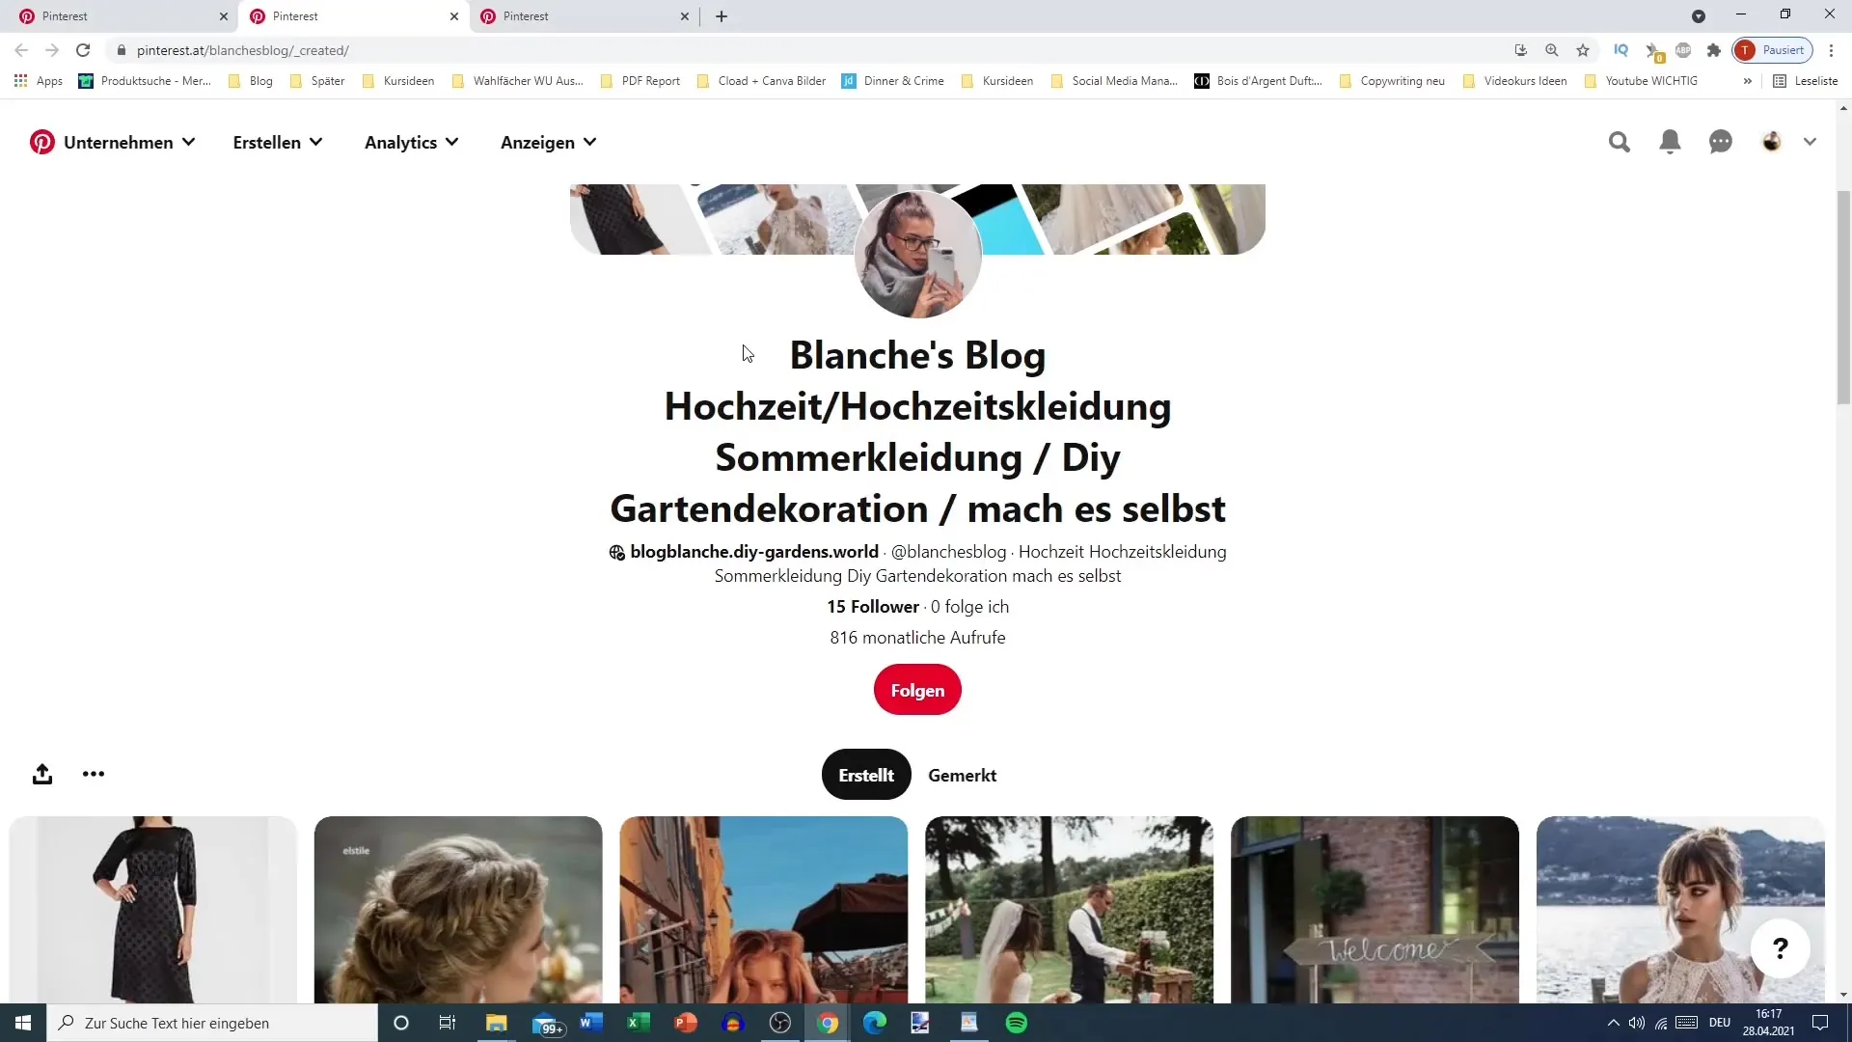Click the Pinterest home logo icon
This screenshot has height=1042, width=1852.
pos(42,141)
